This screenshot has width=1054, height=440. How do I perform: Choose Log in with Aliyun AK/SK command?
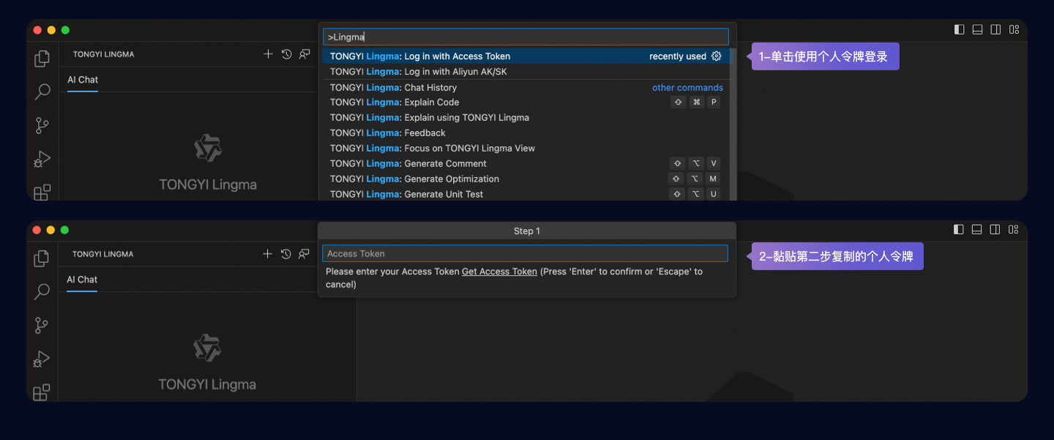[526, 72]
